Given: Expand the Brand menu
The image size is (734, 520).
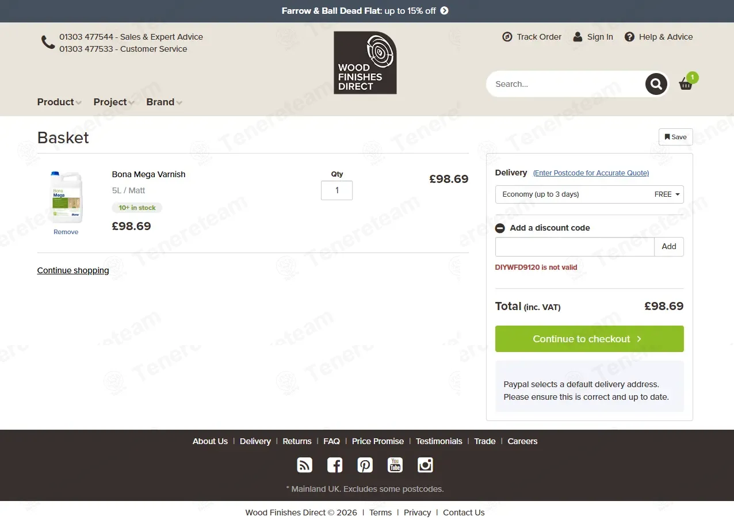Looking at the screenshot, I should point(164,102).
